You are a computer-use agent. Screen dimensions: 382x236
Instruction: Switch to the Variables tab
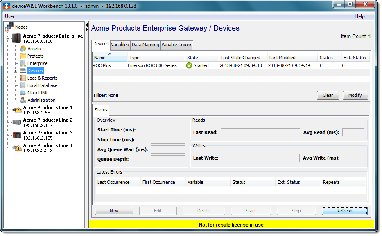(x=120, y=45)
